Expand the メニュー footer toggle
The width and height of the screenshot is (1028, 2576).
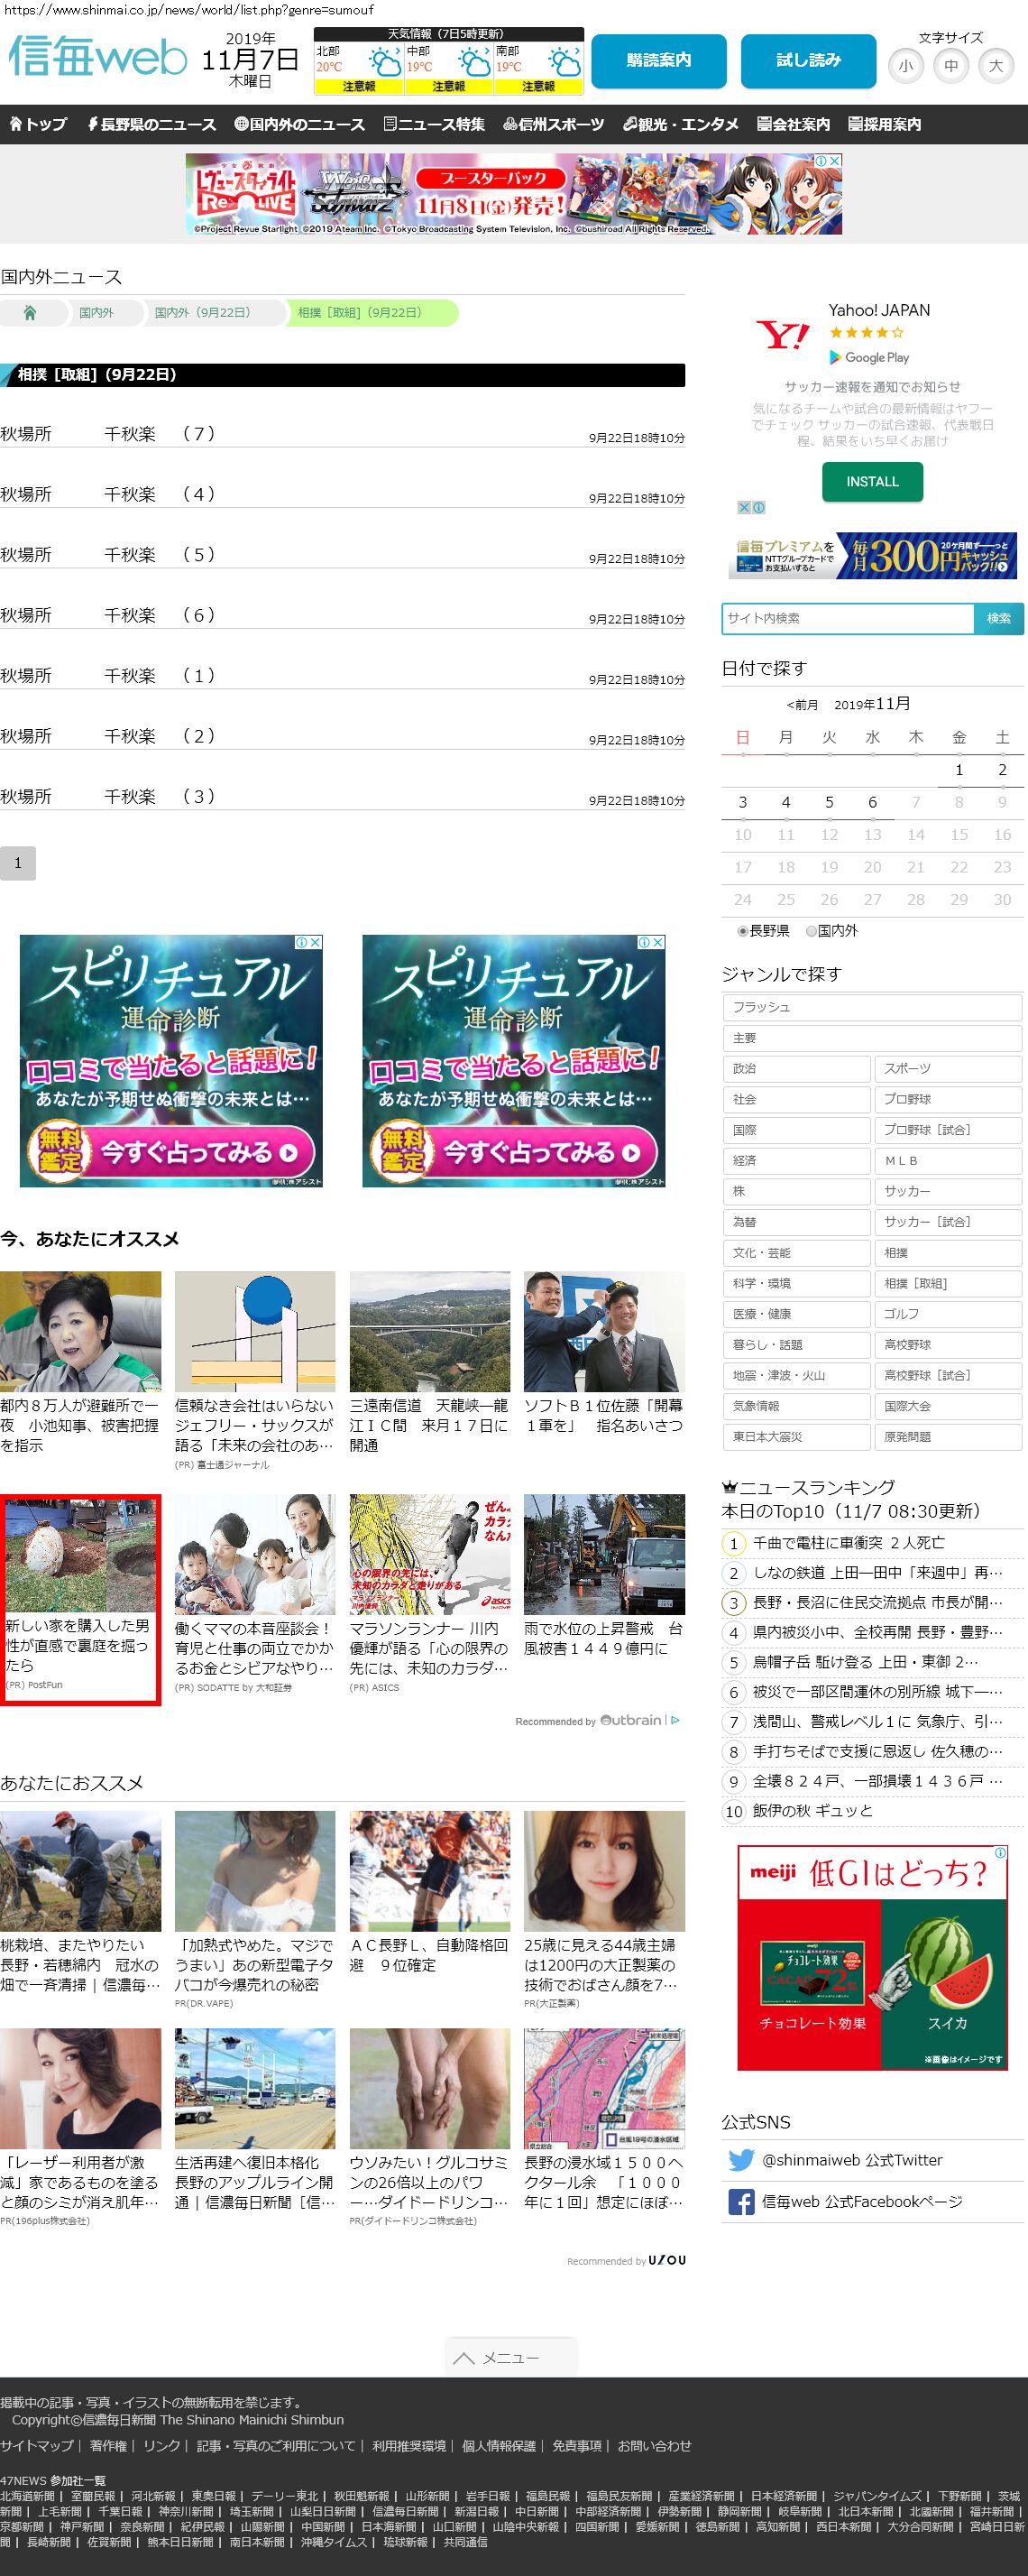[509, 2358]
